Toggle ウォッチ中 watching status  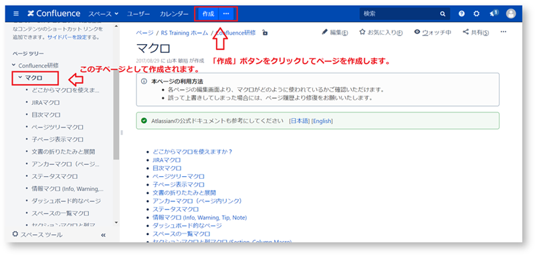(433, 32)
